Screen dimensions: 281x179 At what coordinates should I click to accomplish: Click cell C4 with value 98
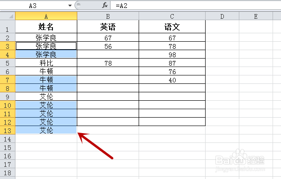(x=172, y=54)
